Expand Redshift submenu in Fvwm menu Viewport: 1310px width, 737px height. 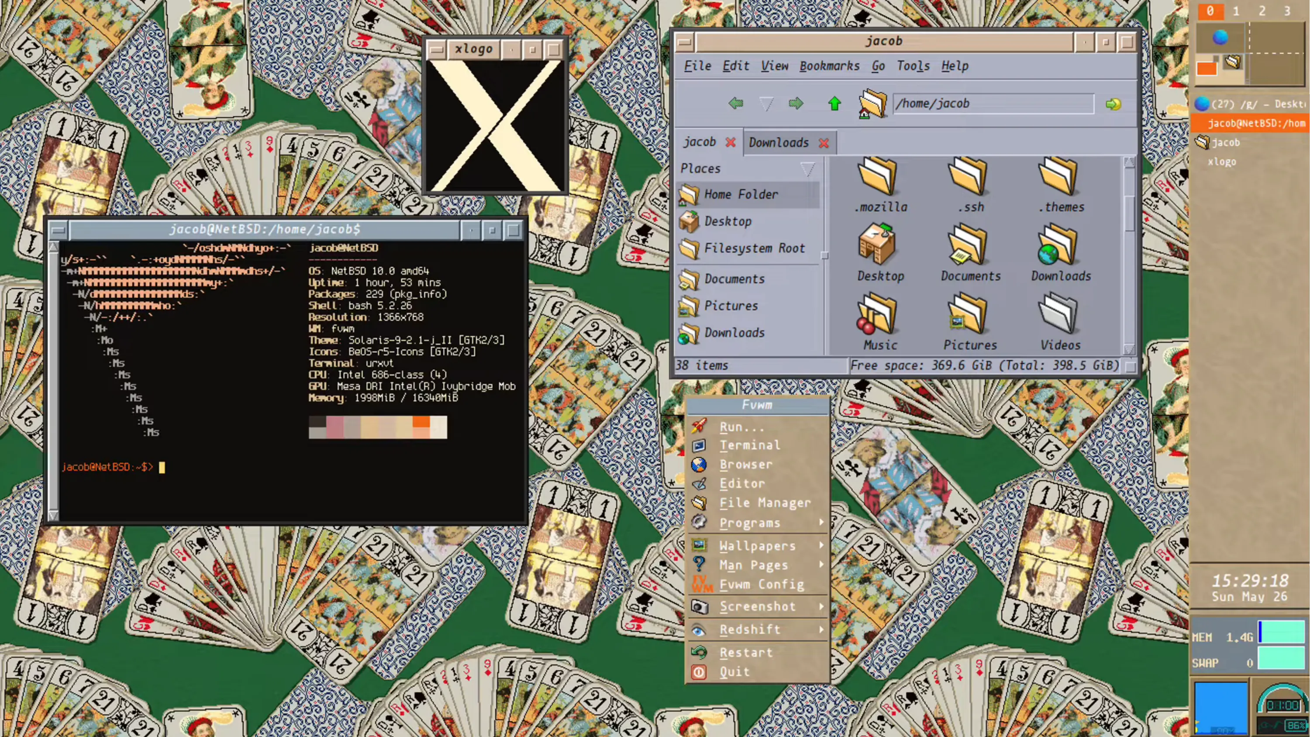point(758,630)
